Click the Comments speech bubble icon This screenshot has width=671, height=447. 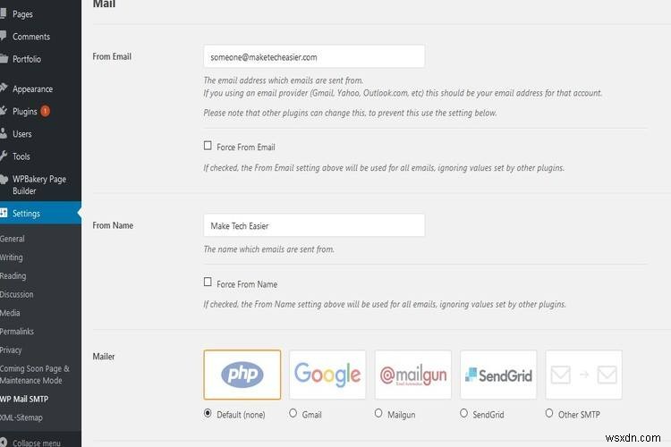coord(4,37)
